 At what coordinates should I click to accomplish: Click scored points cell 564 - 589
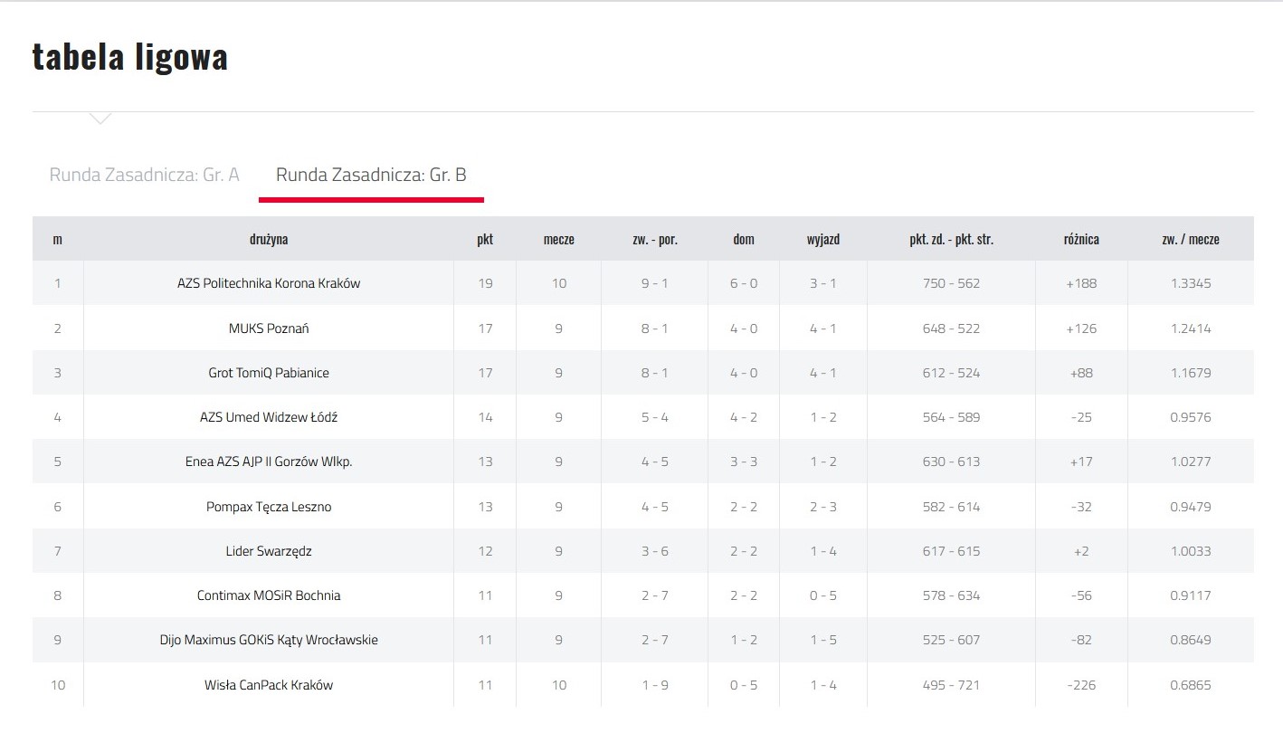point(952,417)
